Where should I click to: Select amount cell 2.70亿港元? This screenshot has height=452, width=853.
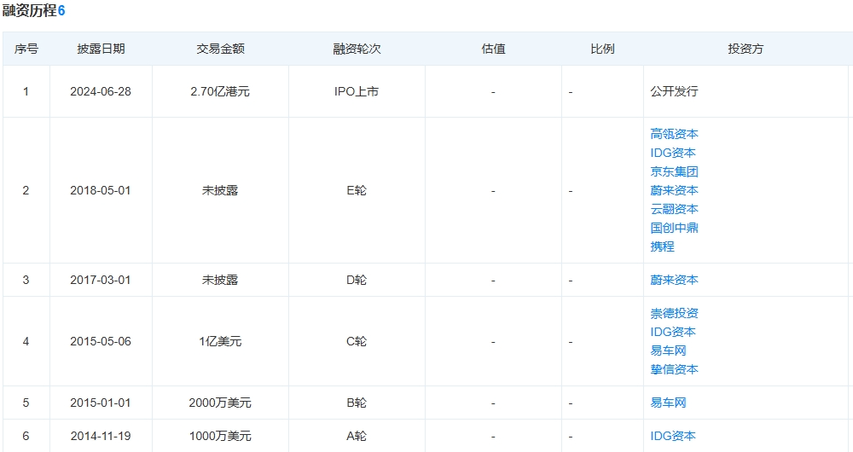point(220,91)
